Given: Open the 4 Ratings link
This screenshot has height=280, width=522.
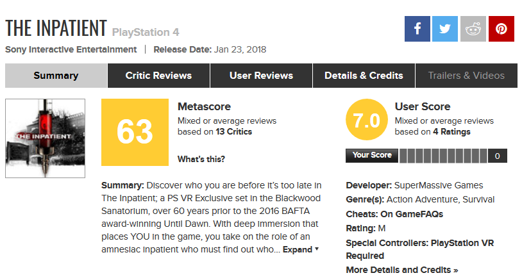Looking at the screenshot, I should coord(451,132).
